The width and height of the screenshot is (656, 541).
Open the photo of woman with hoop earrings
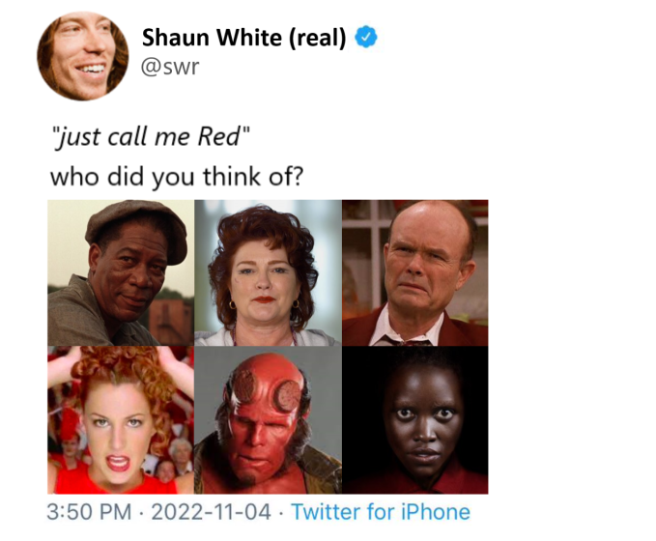click(268, 272)
